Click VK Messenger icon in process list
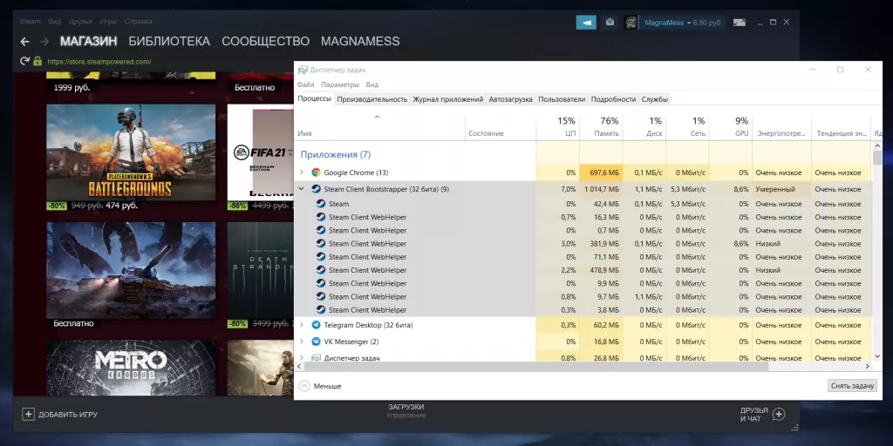The image size is (893, 446). (x=316, y=341)
